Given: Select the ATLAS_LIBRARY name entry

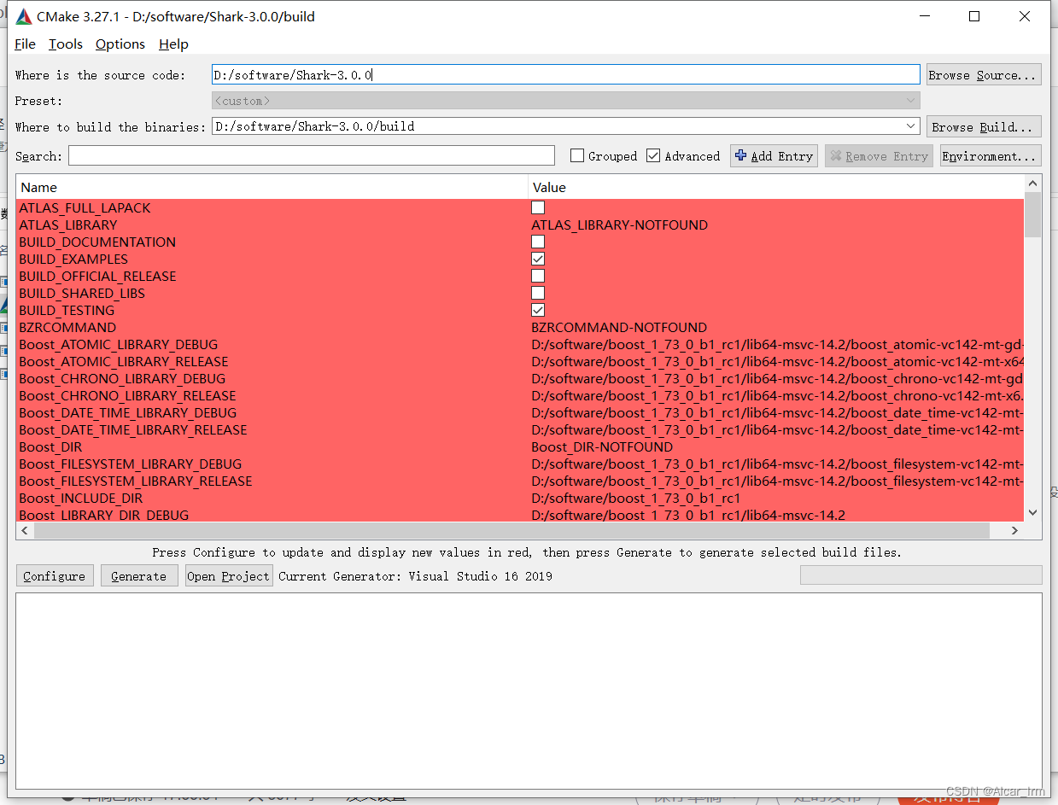Looking at the screenshot, I should click(x=68, y=225).
